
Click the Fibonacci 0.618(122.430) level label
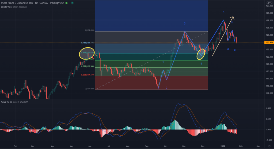[x=88, y=53]
